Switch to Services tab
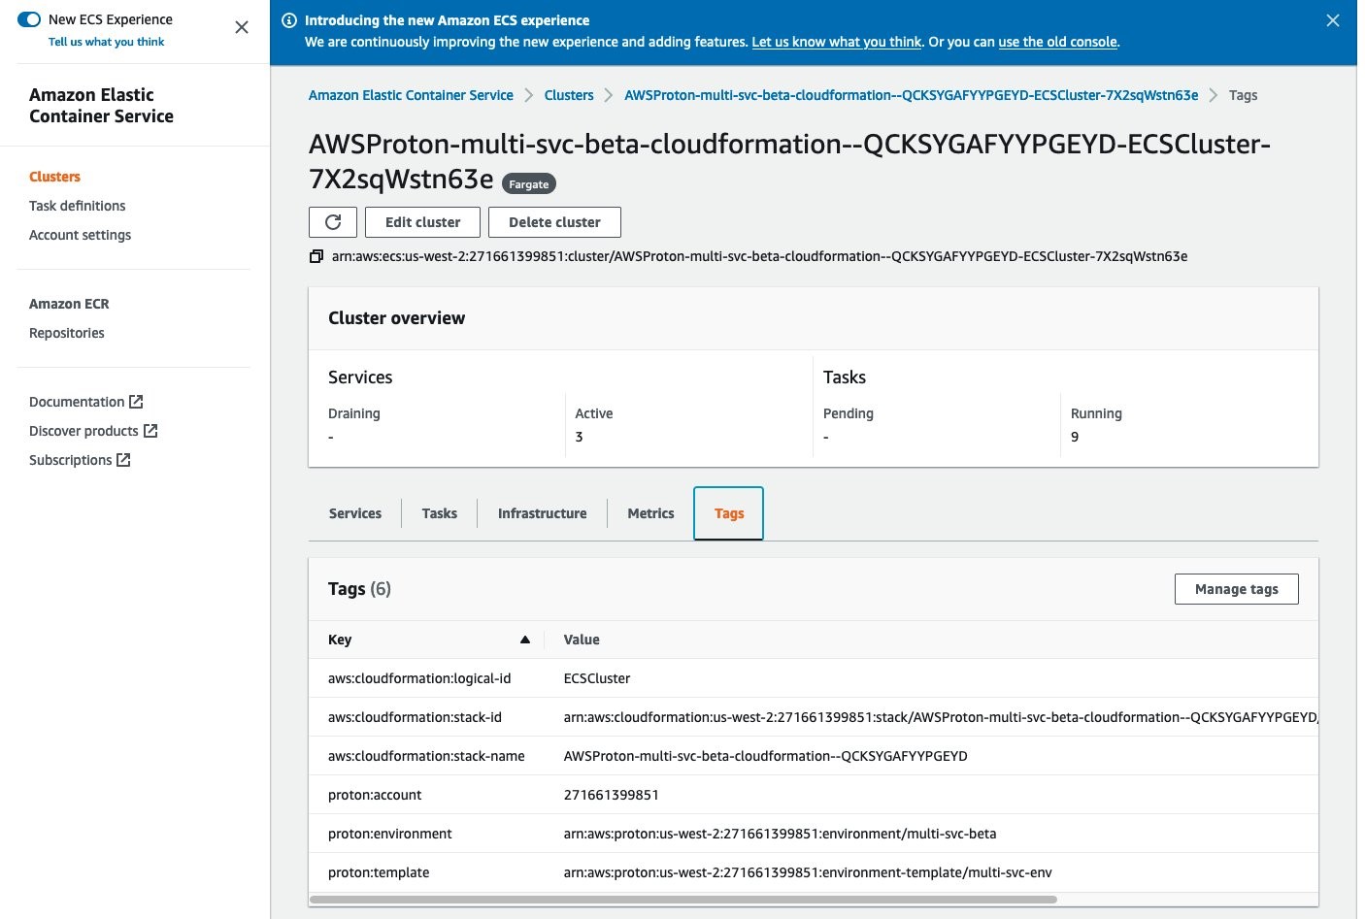Viewport: 1365px width, 919px height. pyautogui.click(x=355, y=513)
